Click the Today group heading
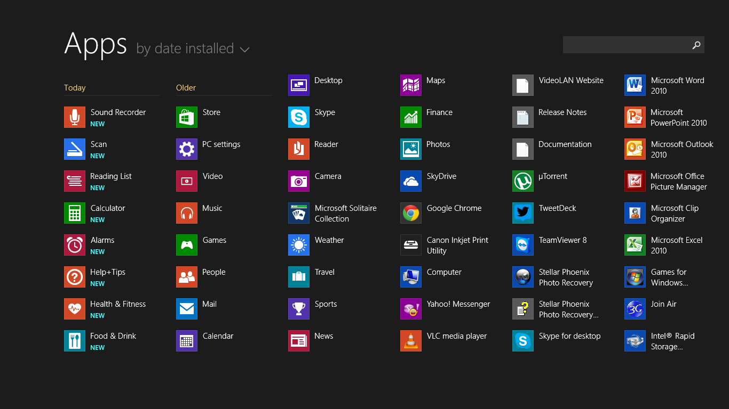Screen dimensions: 729x409 click(x=75, y=88)
